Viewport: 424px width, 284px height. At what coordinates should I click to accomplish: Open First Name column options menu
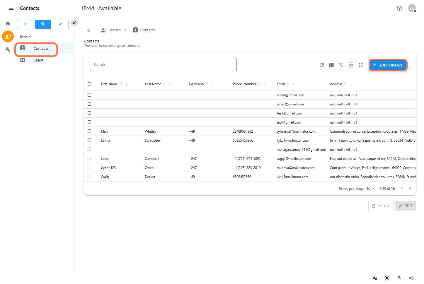tap(126, 84)
